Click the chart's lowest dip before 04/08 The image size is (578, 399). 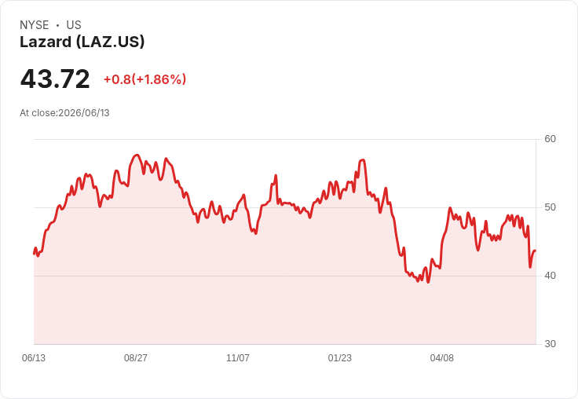click(428, 282)
